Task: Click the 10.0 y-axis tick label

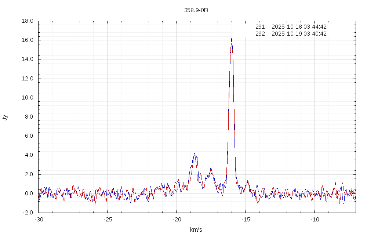Action: pyautogui.click(x=28, y=98)
